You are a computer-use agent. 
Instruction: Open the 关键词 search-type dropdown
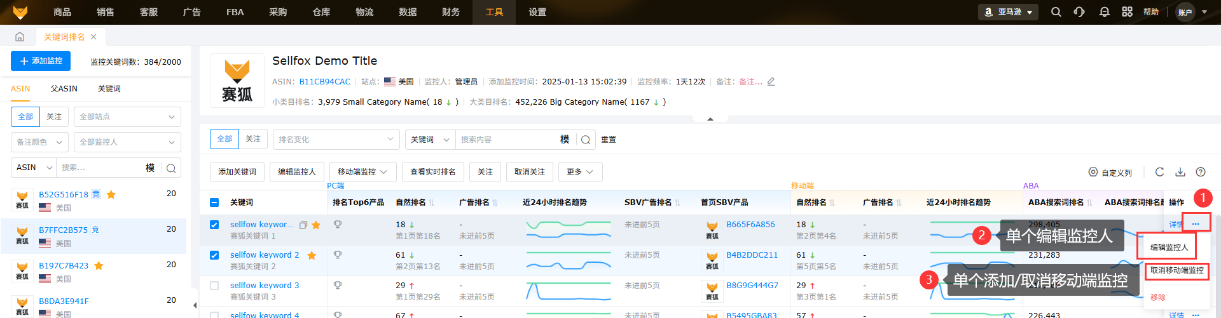[x=430, y=140]
